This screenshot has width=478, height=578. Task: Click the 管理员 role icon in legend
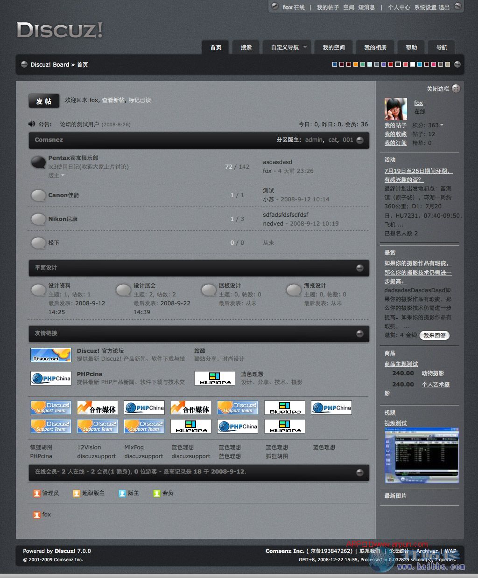coord(37,493)
